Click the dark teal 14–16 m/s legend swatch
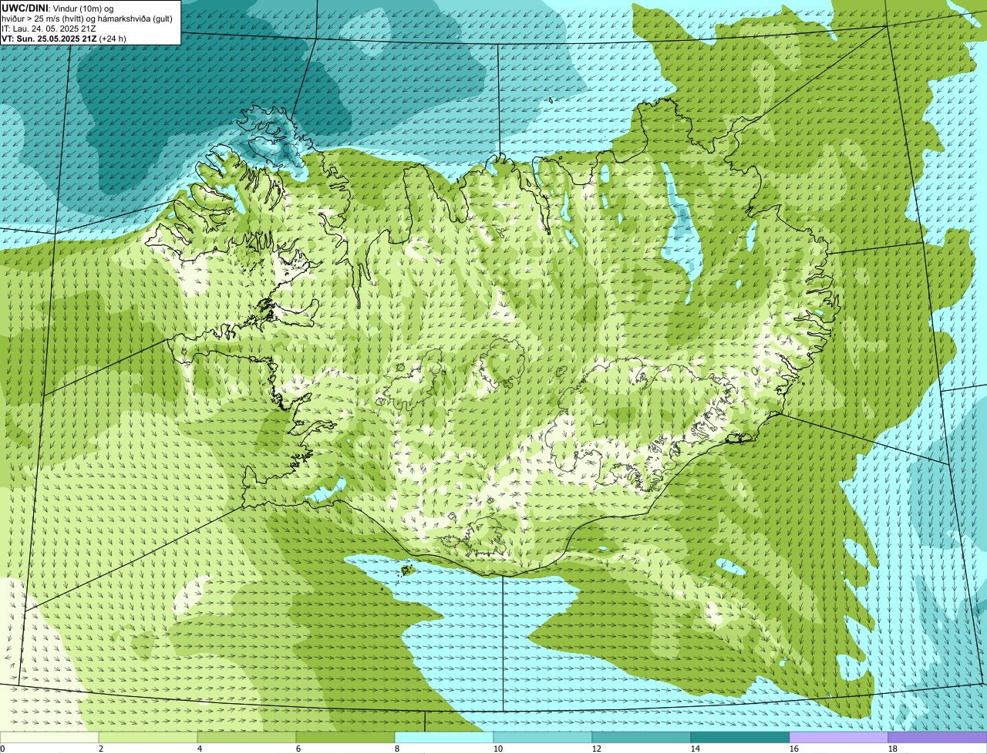The width and height of the screenshot is (987, 754). [740, 737]
